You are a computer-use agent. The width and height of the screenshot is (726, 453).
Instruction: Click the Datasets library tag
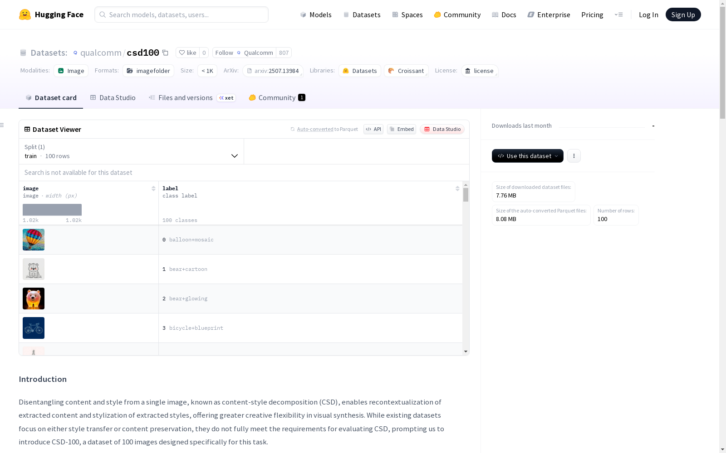click(x=360, y=71)
